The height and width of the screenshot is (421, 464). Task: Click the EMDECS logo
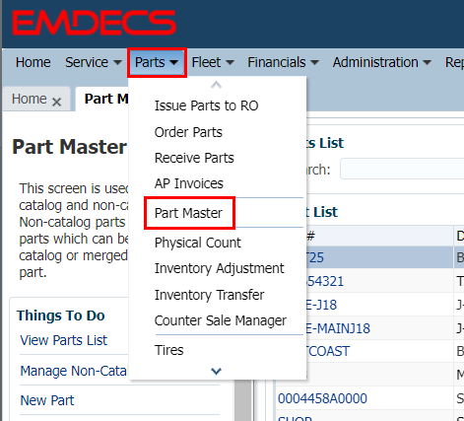coord(95,23)
